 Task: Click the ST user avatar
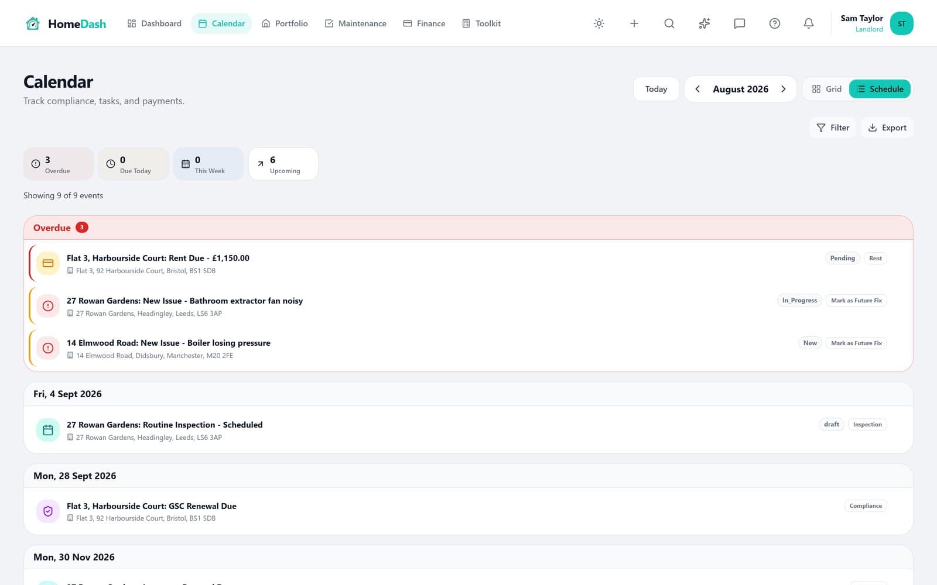coord(901,23)
